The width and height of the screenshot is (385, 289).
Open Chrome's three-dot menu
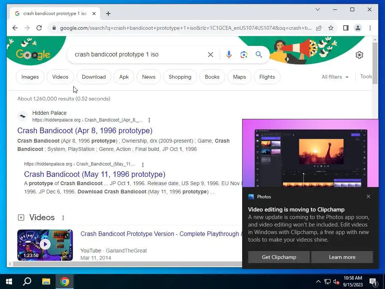click(370, 28)
